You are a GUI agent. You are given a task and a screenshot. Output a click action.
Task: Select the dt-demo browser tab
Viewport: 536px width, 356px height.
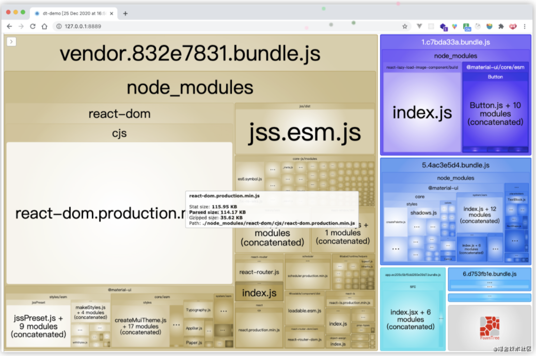pyautogui.click(x=73, y=13)
